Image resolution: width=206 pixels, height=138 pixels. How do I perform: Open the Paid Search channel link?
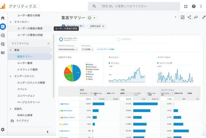(x=68, y=111)
